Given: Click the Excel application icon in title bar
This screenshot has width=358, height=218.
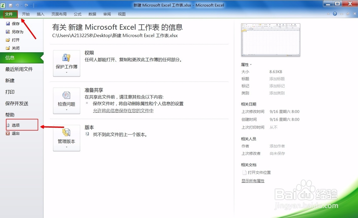Looking at the screenshot, I should click(3, 5).
